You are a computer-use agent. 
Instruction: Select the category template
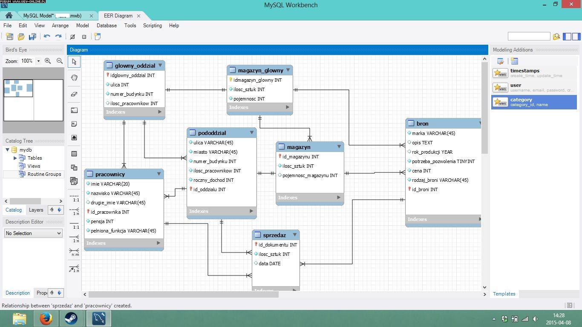(x=534, y=102)
